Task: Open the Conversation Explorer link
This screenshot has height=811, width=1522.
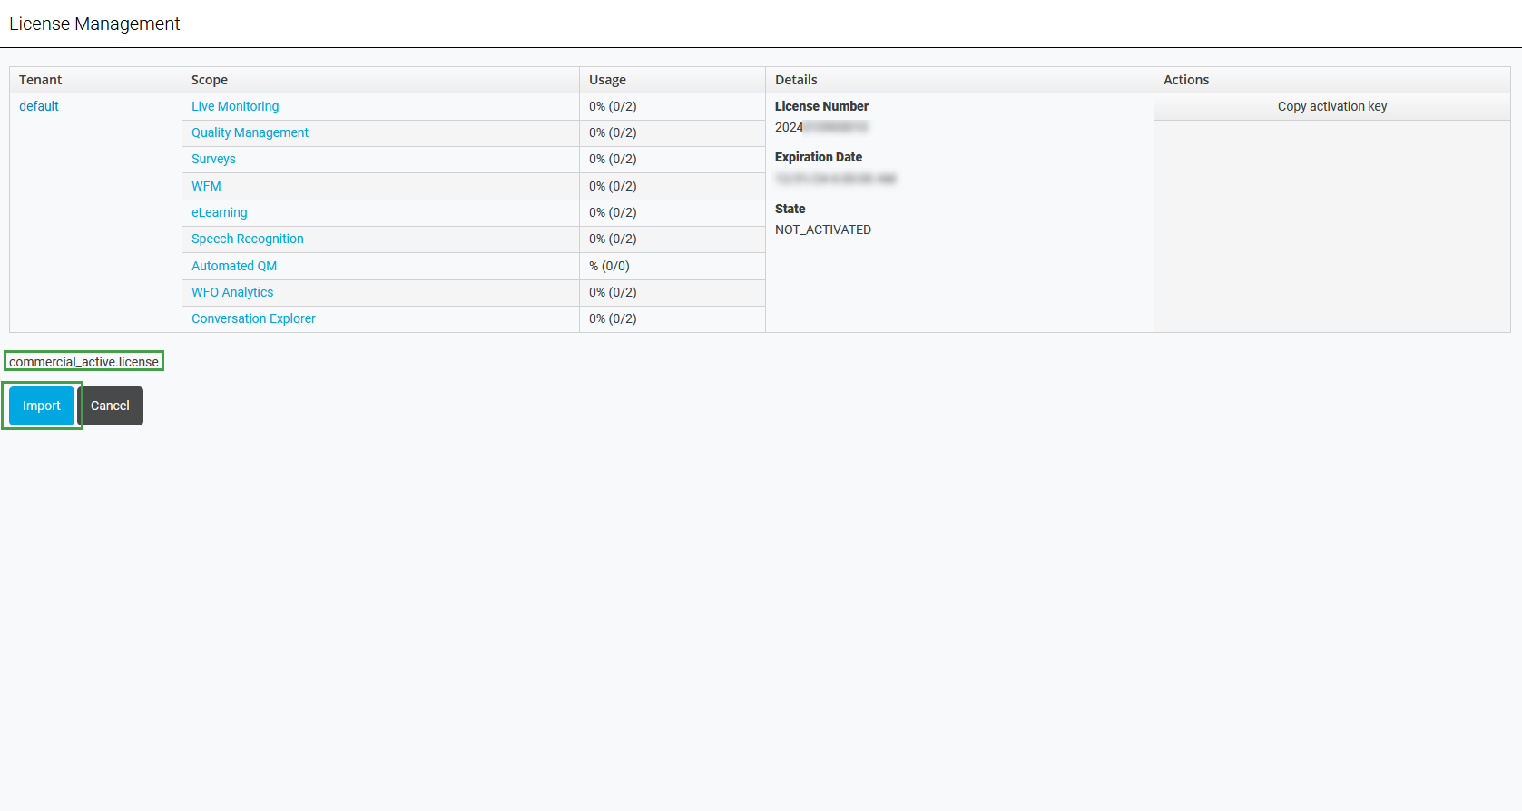Action: tap(253, 318)
